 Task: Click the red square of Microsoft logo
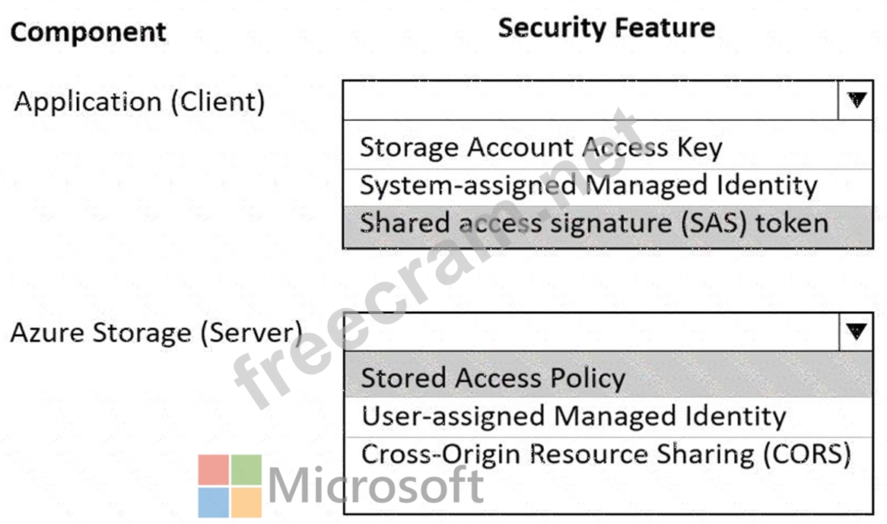coord(213,470)
